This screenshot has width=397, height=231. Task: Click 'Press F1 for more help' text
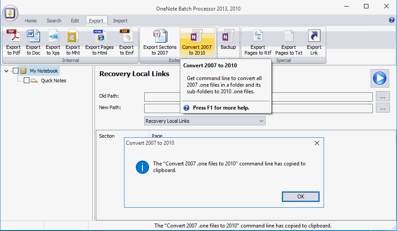221,108
